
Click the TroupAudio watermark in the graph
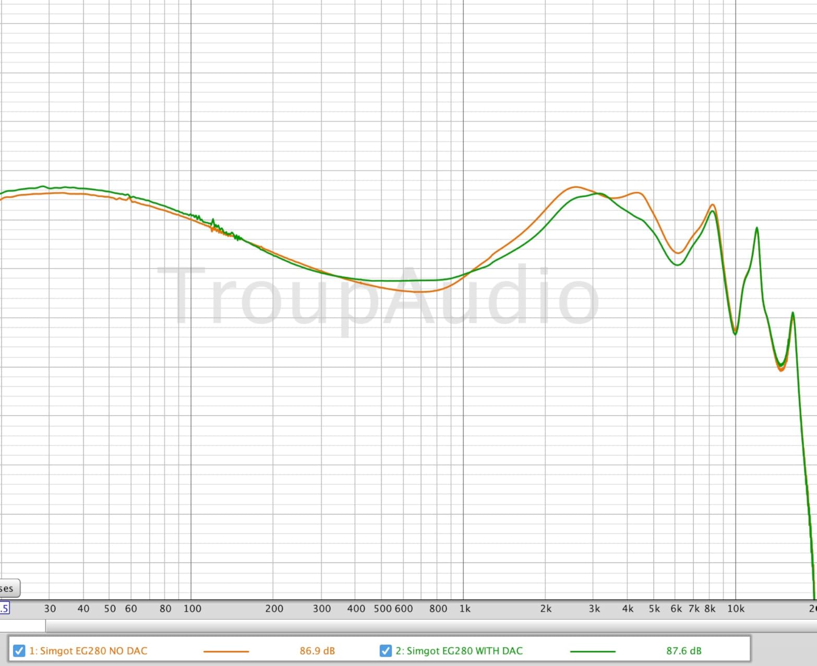(378, 296)
